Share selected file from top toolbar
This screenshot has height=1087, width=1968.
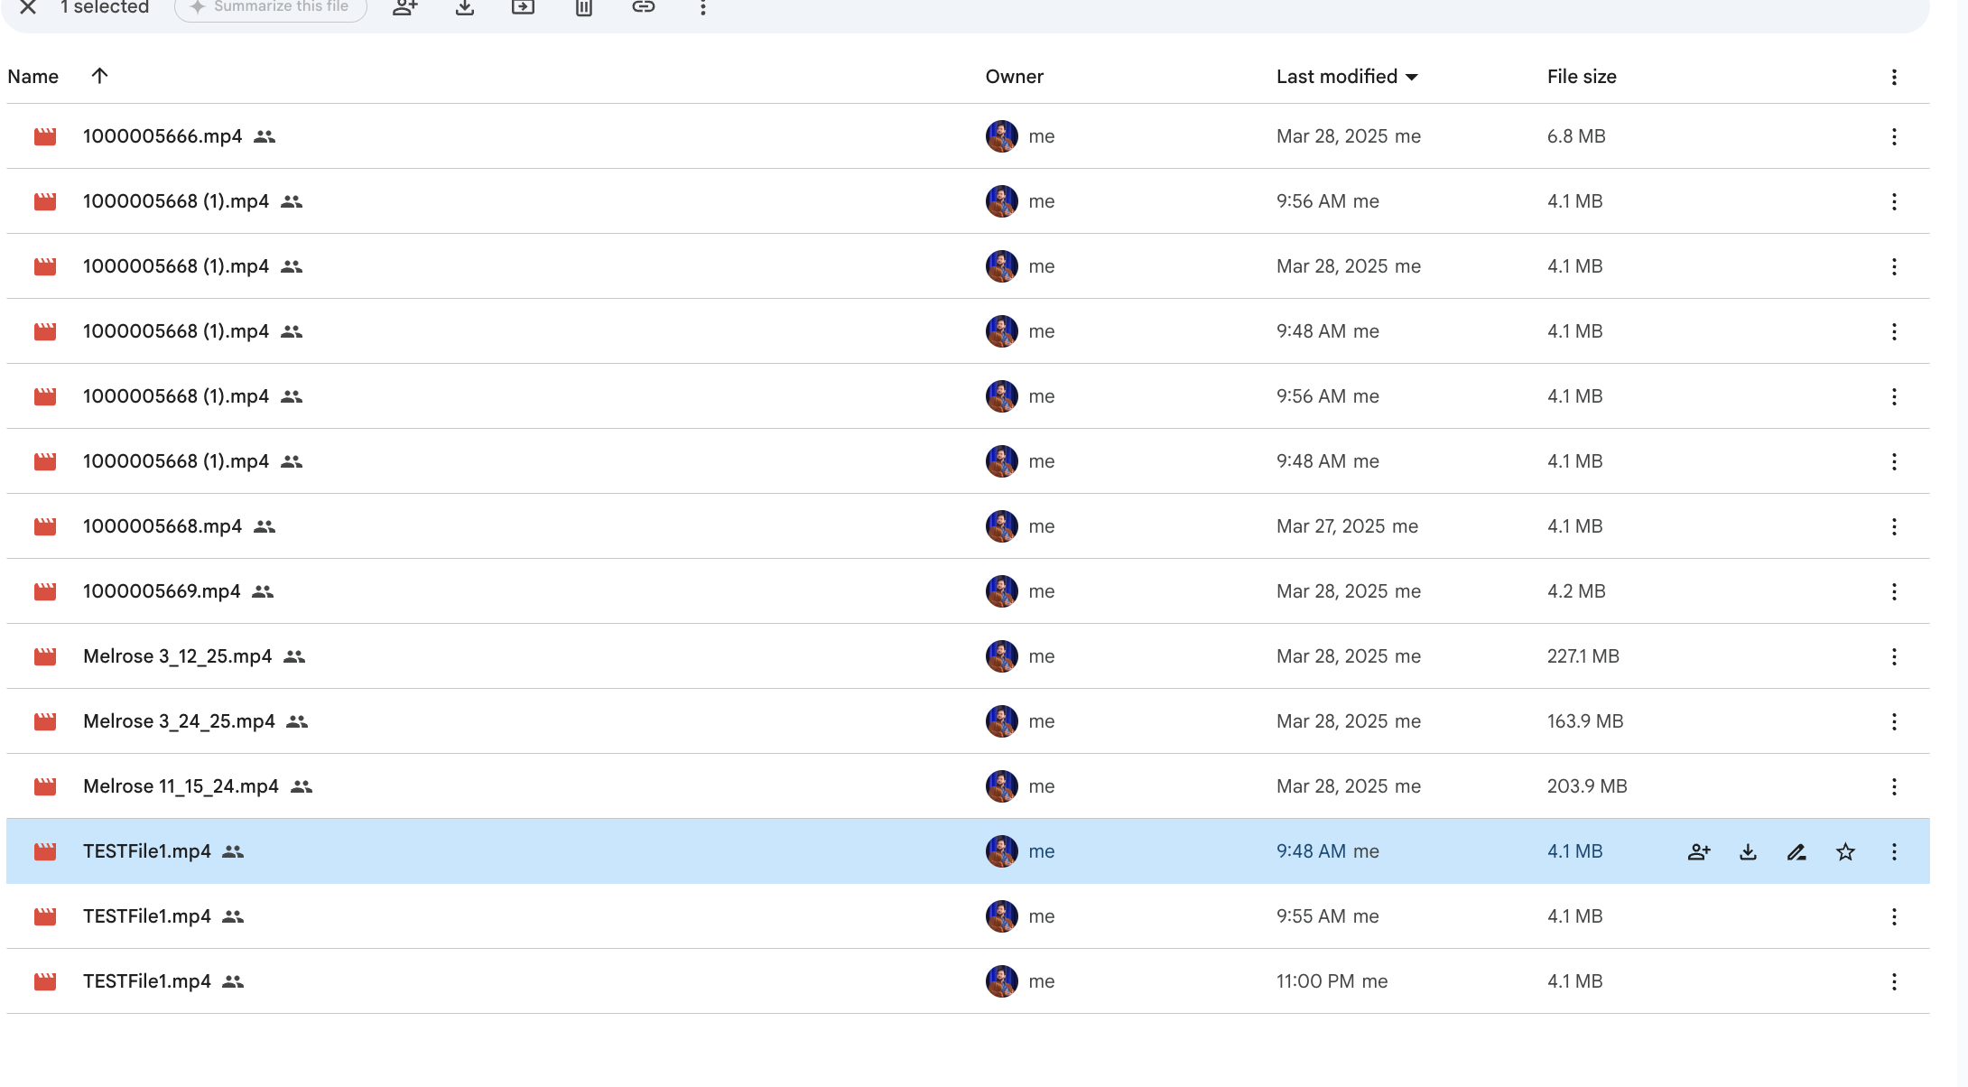(x=405, y=7)
